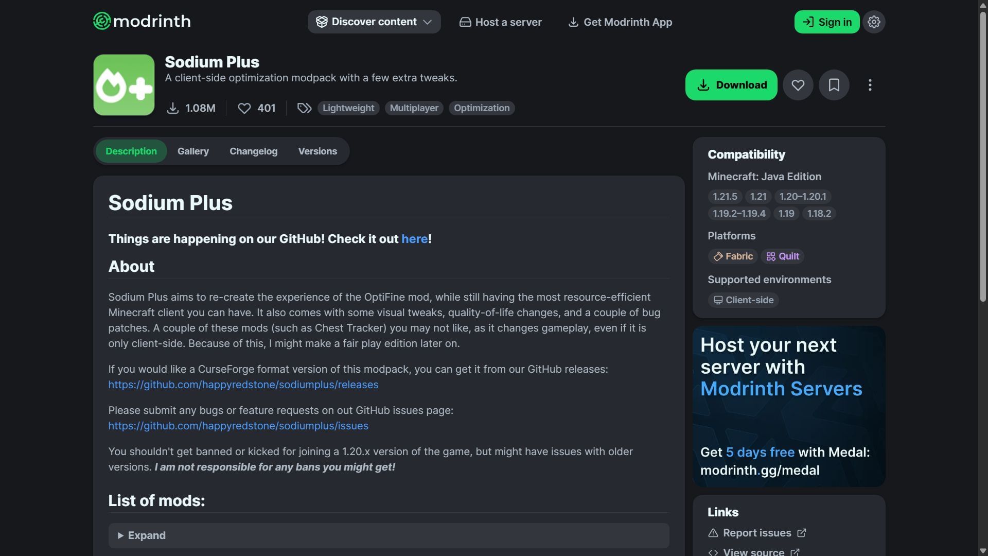Select the Optimization category tag
988x556 pixels.
482,108
